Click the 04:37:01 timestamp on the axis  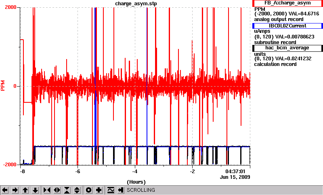click(x=235, y=172)
